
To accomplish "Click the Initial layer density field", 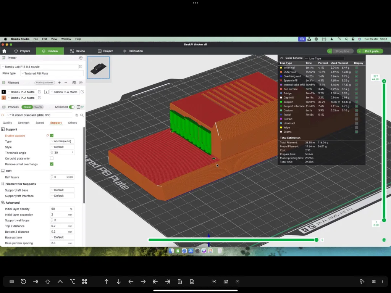I will click(x=62, y=209).
